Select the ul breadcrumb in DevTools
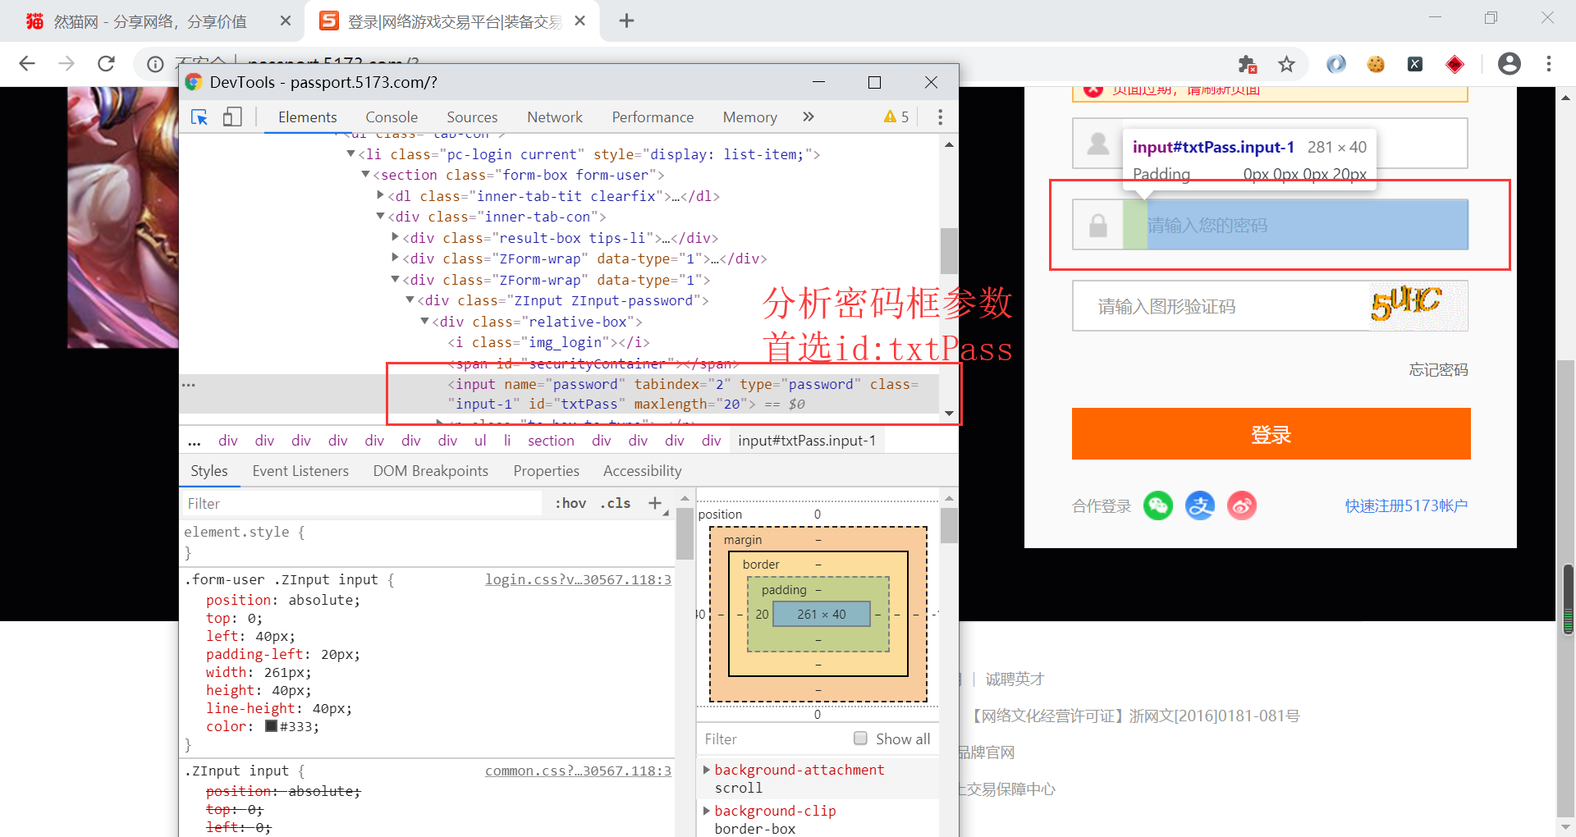This screenshot has height=837, width=1576. [x=480, y=441]
